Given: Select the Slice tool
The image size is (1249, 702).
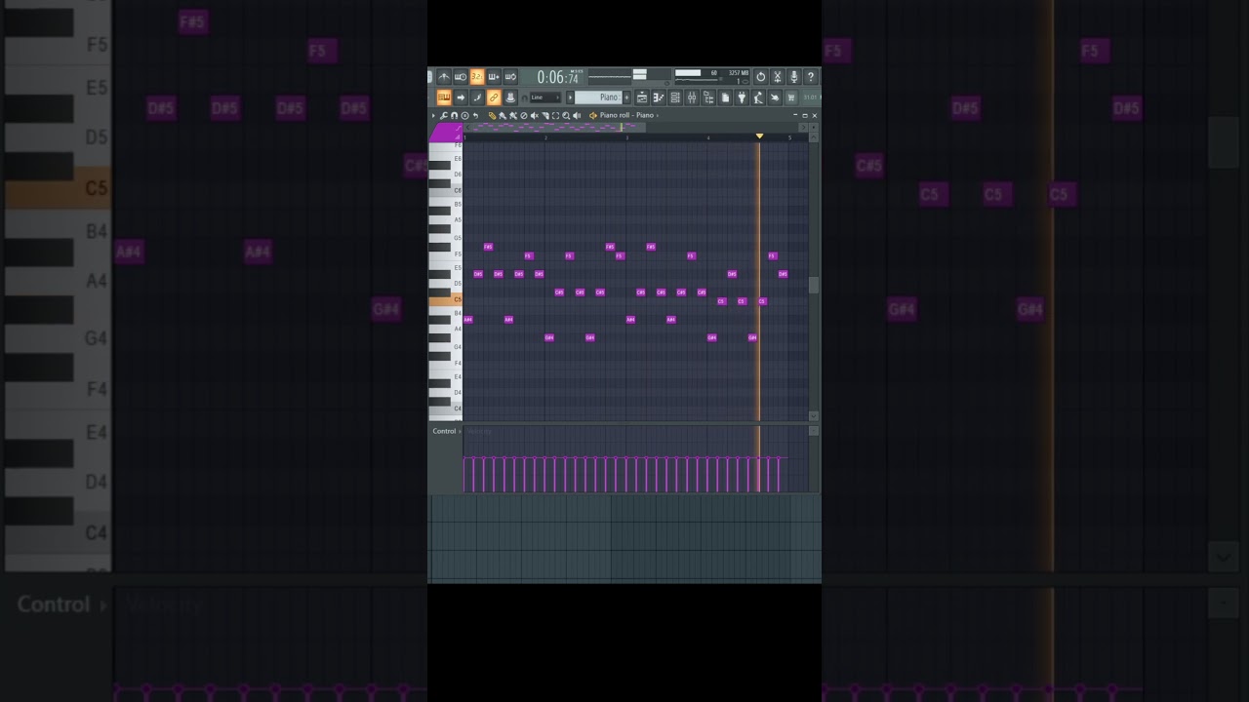Looking at the screenshot, I should 545,115.
